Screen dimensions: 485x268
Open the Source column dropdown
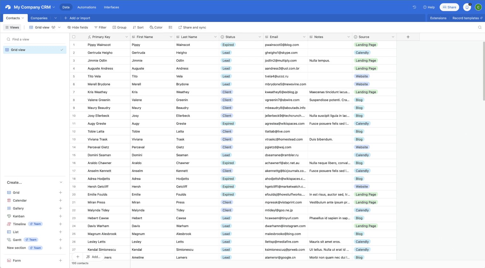click(393, 37)
